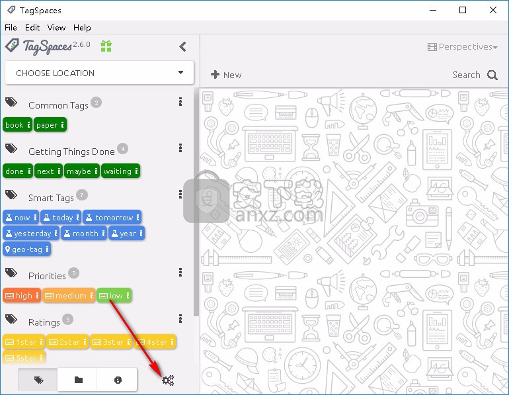This screenshot has width=509, height=395.
Task: Select the tomorrow smart tag
Action: [x=112, y=217]
